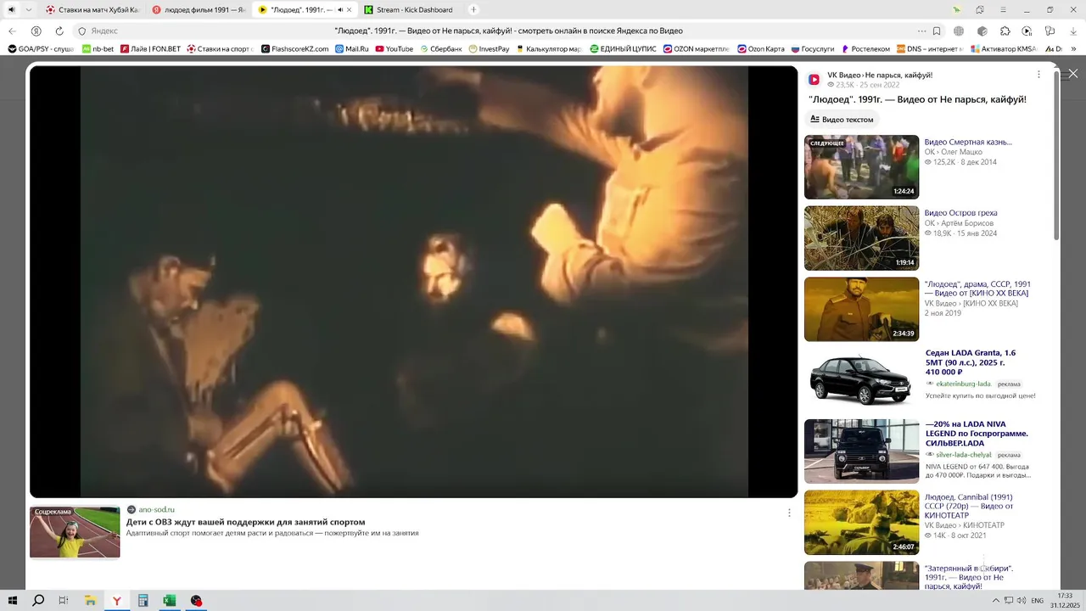Switch to Ставки на матч tab
This screenshot has height=611, width=1086.
pos(92,10)
